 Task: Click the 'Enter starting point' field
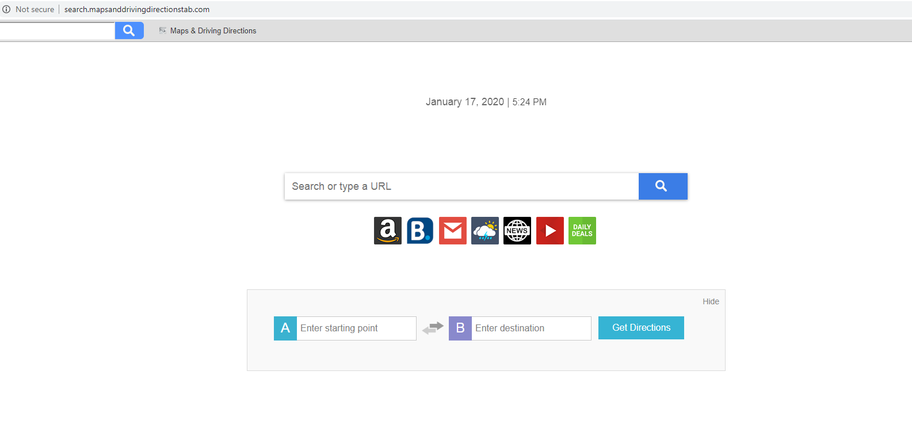click(x=356, y=328)
